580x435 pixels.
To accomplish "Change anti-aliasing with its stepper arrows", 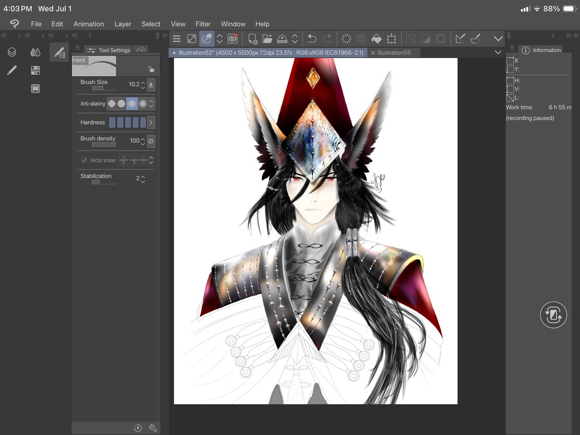I will tap(151, 103).
